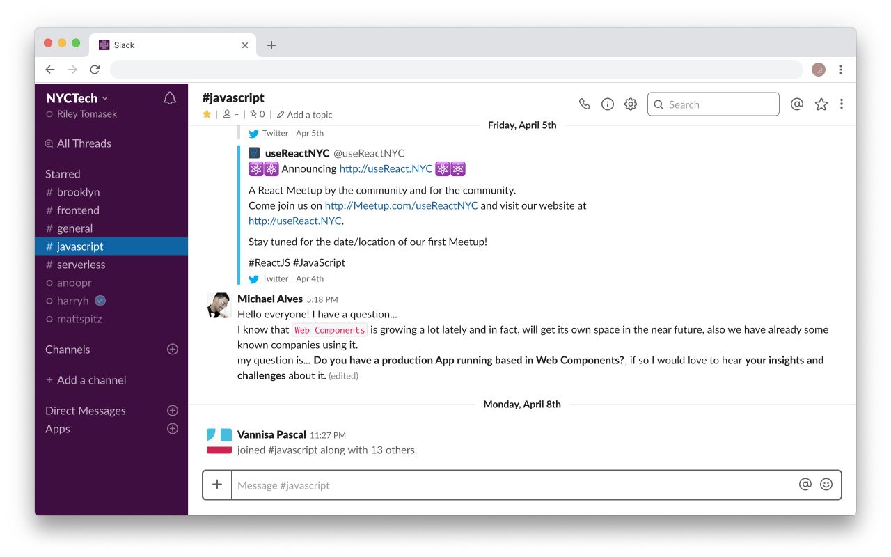This screenshot has height=557, width=891.
Task: View recent mentions with the @ icon
Action: pyautogui.click(x=796, y=103)
